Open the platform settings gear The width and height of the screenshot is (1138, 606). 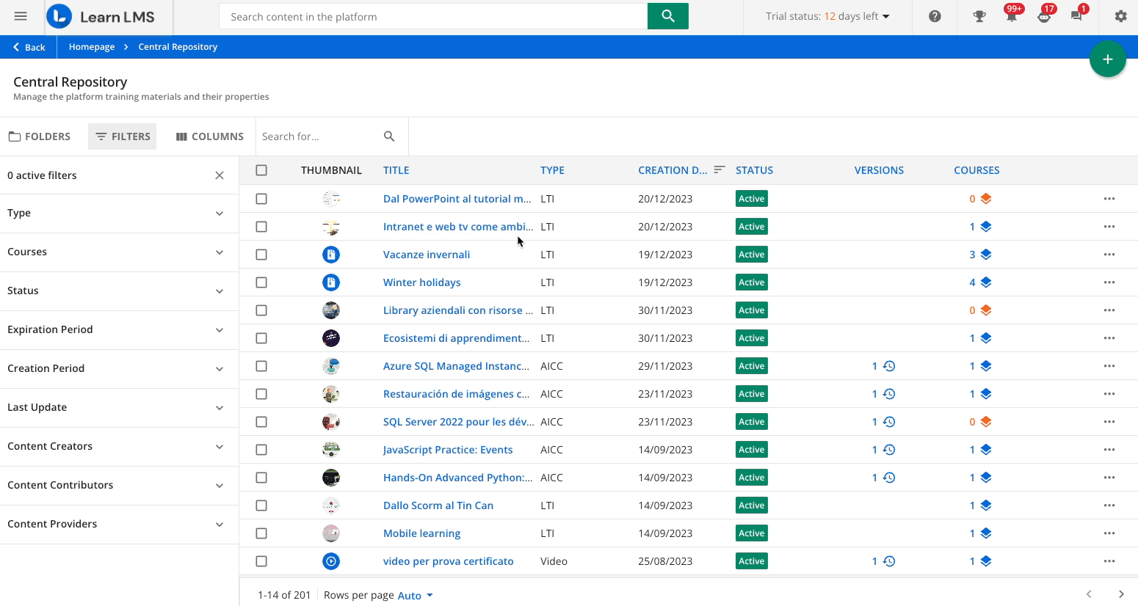[x=1120, y=15]
